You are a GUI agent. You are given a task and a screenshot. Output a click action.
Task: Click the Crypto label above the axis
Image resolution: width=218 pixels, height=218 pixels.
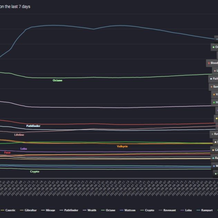(x=35, y=171)
